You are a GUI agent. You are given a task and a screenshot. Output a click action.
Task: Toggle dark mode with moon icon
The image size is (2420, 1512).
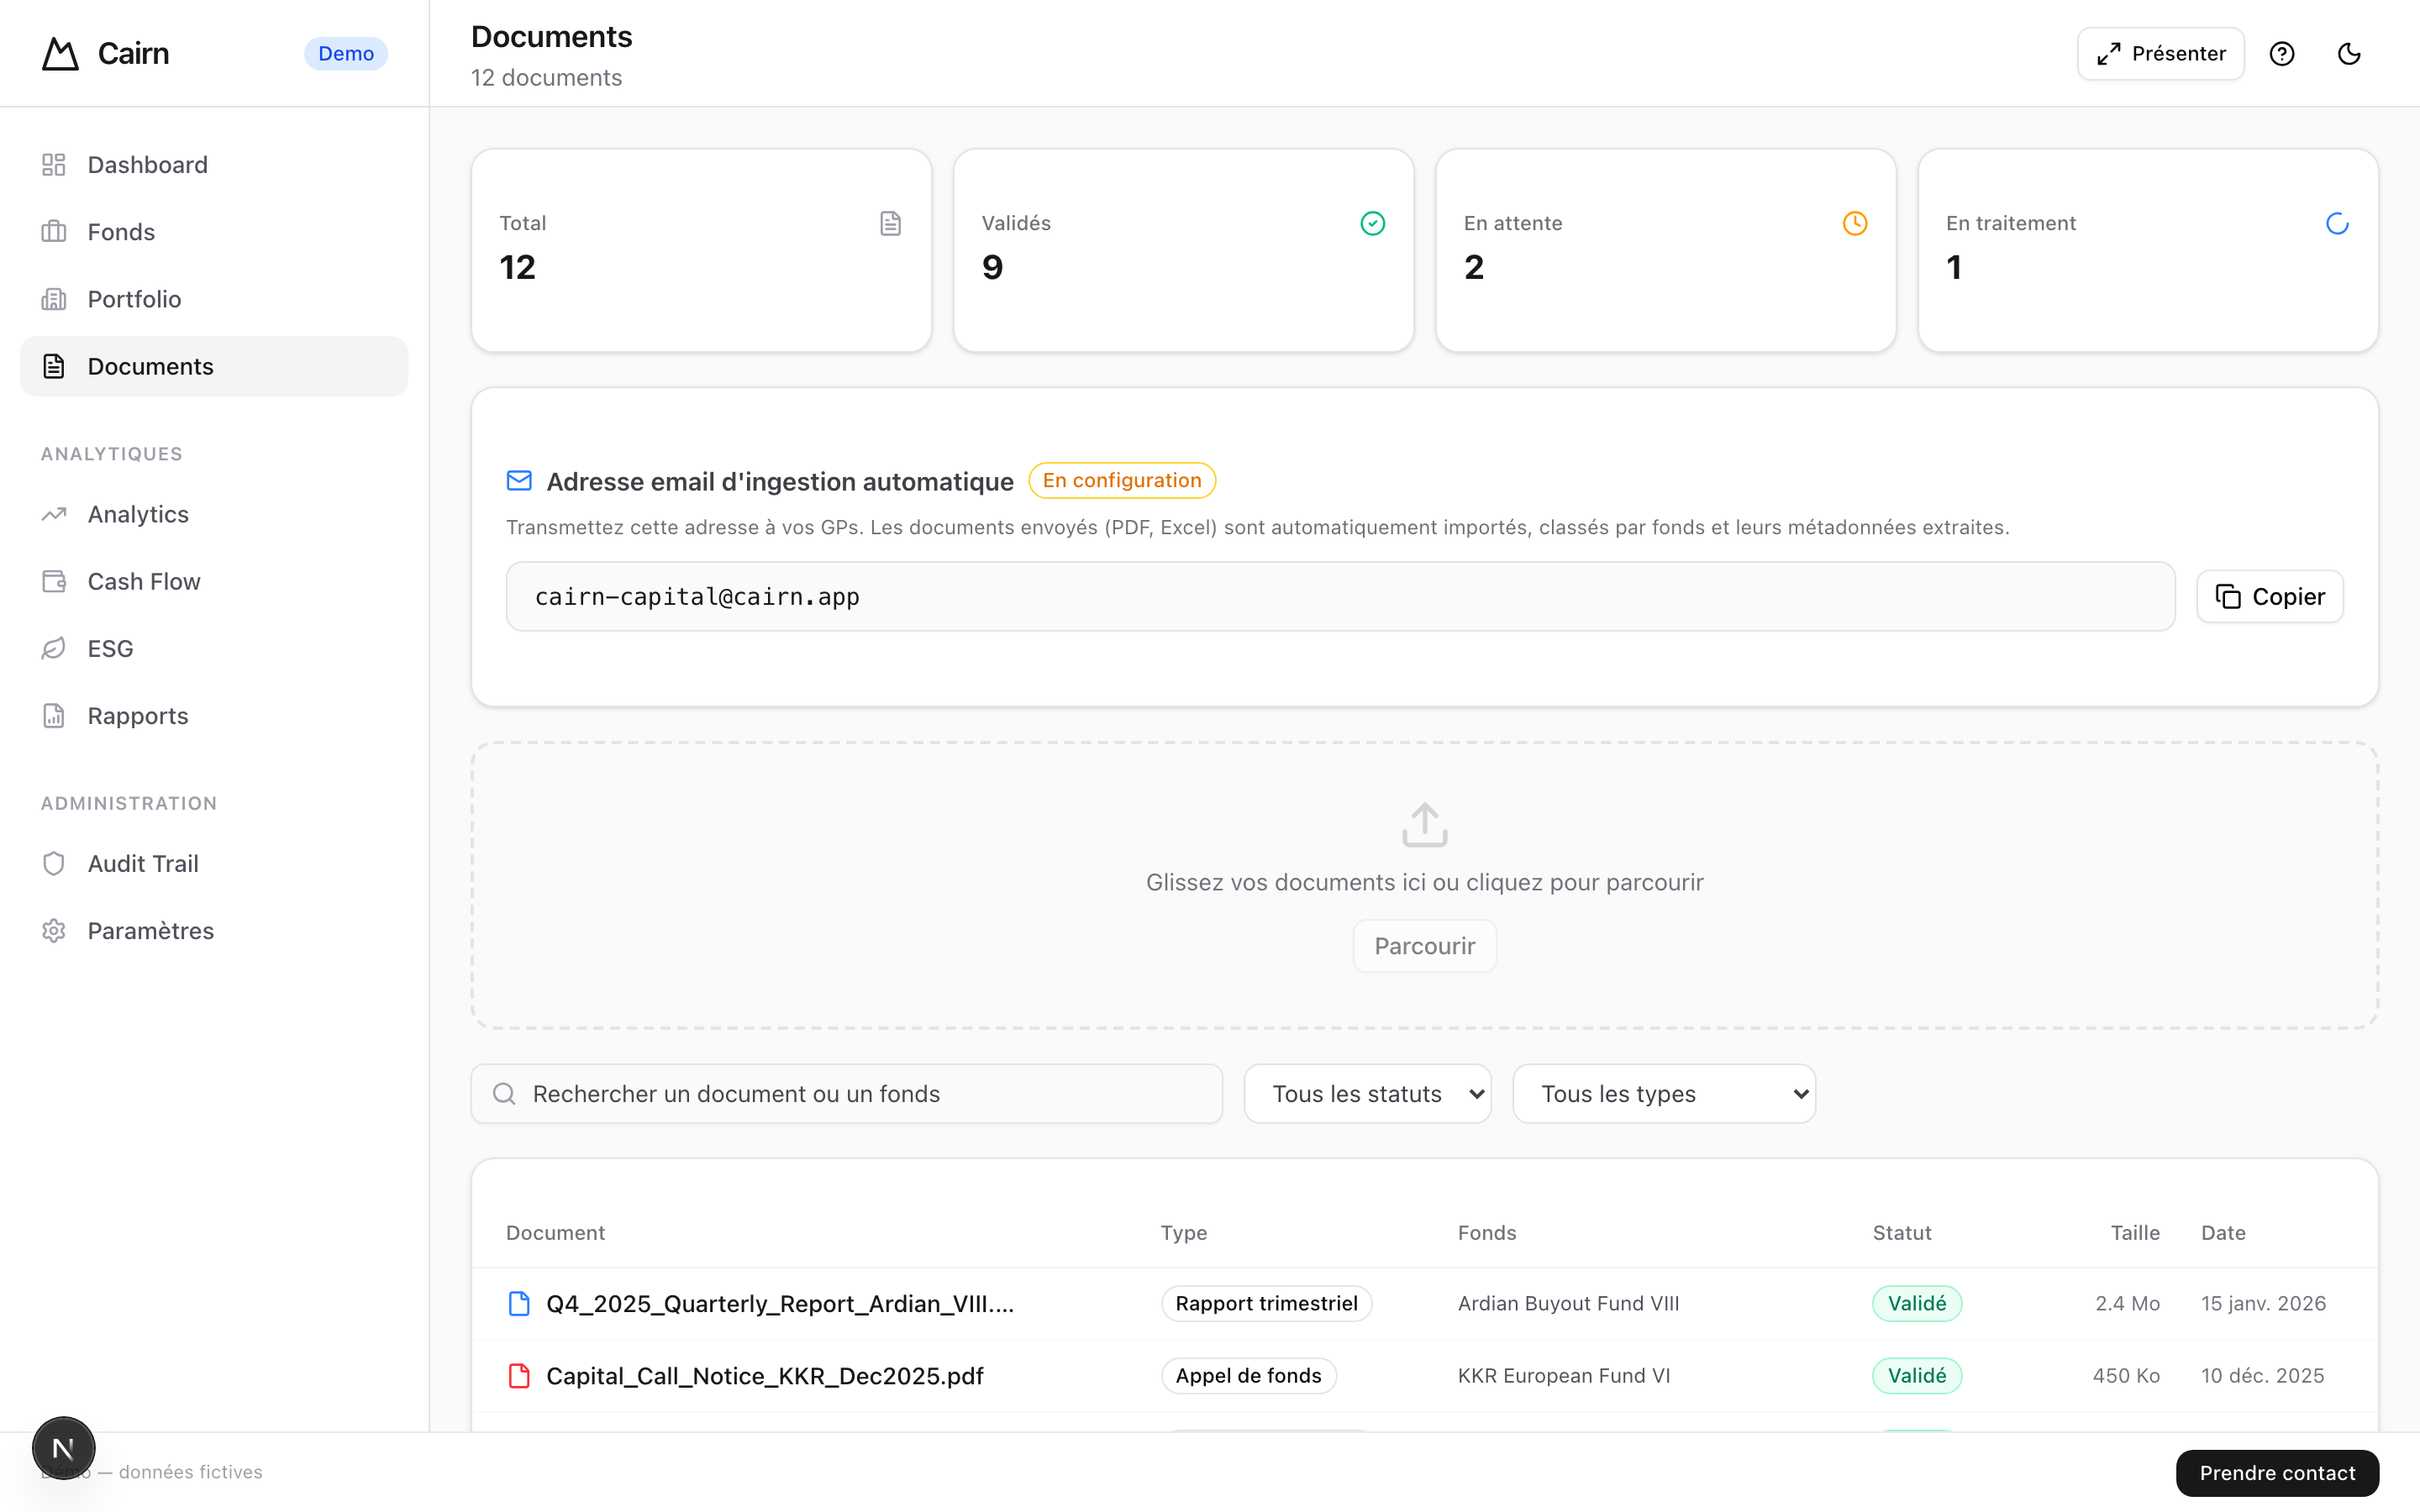pyautogui.click(x=2348, y=54)
